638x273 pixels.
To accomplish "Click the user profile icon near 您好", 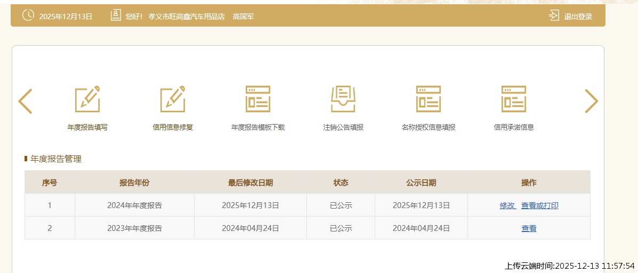I will [116, 15].
